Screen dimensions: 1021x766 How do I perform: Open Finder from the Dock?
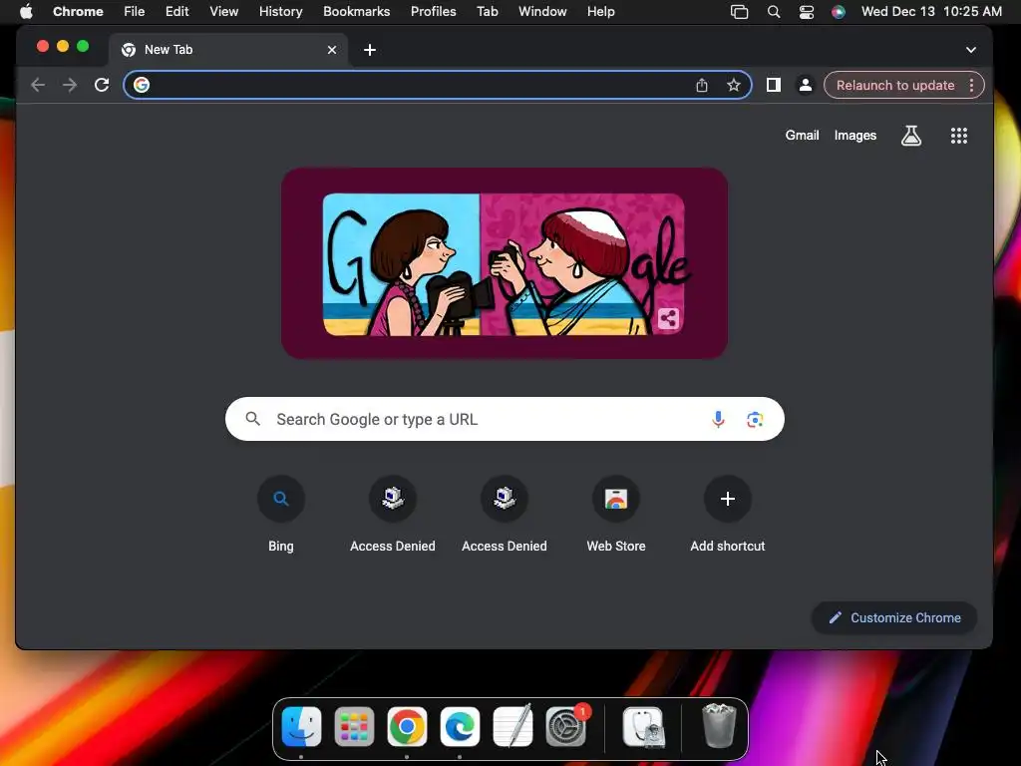pos(301,726)
